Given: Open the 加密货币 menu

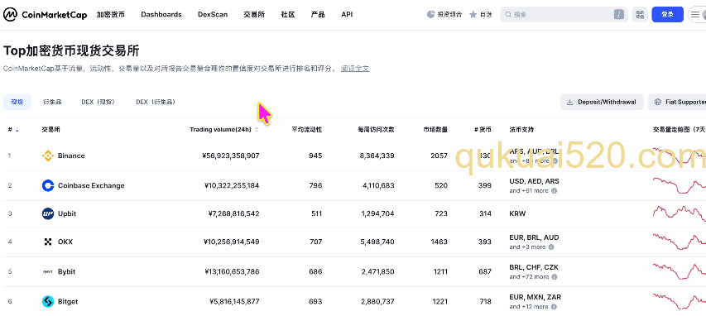Looking at the screenshot, I should (111, 14).
